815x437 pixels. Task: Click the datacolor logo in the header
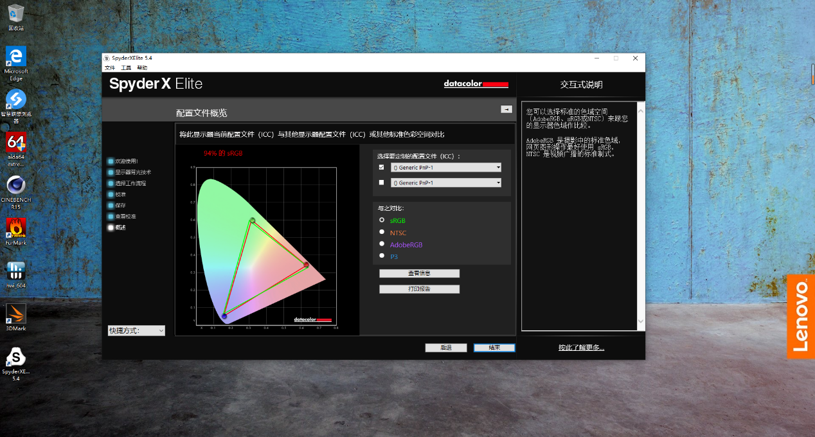[x=476, y=84]
